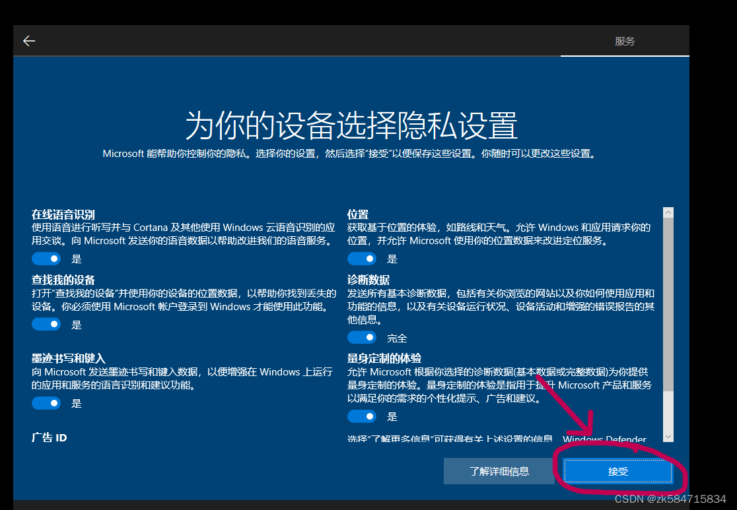
Task: Click the 查找我的设备 heading
Action: (63, 280)
